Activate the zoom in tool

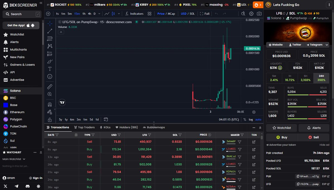point(50,94)
